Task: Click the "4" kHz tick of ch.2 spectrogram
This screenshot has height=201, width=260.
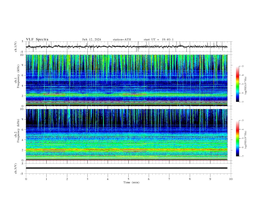Action: [x=23, y=140]
